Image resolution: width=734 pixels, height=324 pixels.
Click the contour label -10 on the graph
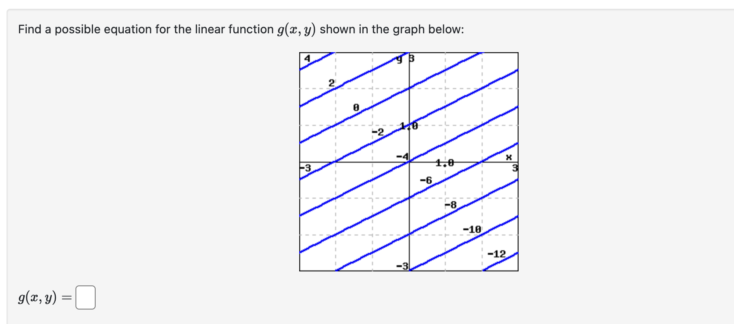[x=472, y=229]
